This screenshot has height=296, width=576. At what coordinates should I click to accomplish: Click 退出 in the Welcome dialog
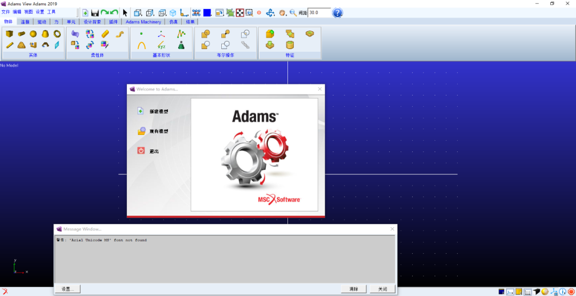[154, 151]
